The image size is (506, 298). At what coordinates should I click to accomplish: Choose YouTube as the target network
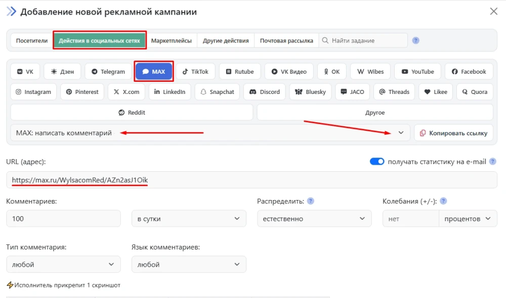(417, 71)
